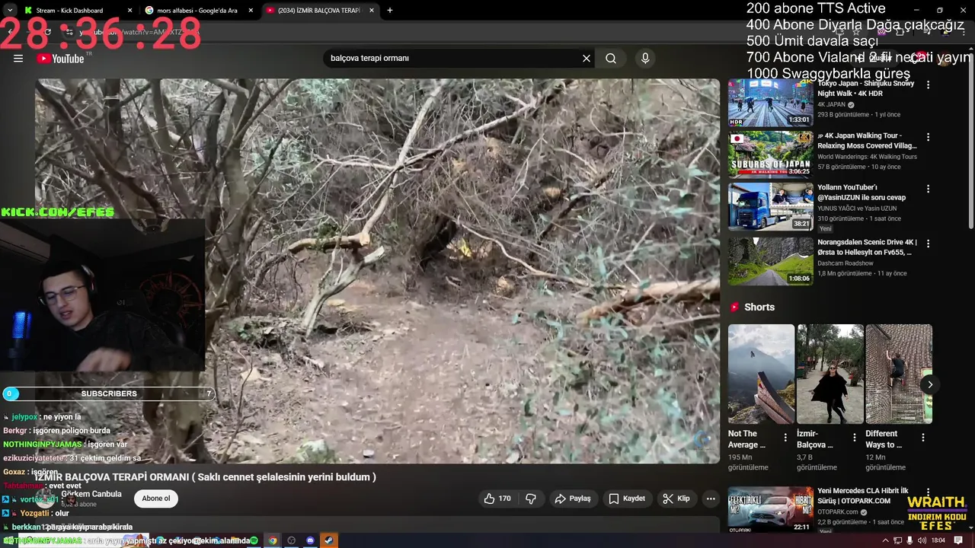Open more actions three-dot menu below video
The width and height of the screenshot is (975, 548).
tap(711, 499)
